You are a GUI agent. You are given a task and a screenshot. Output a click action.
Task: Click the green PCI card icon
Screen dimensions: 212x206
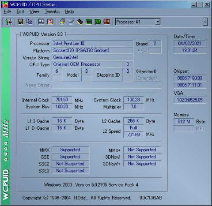(98, 22)
